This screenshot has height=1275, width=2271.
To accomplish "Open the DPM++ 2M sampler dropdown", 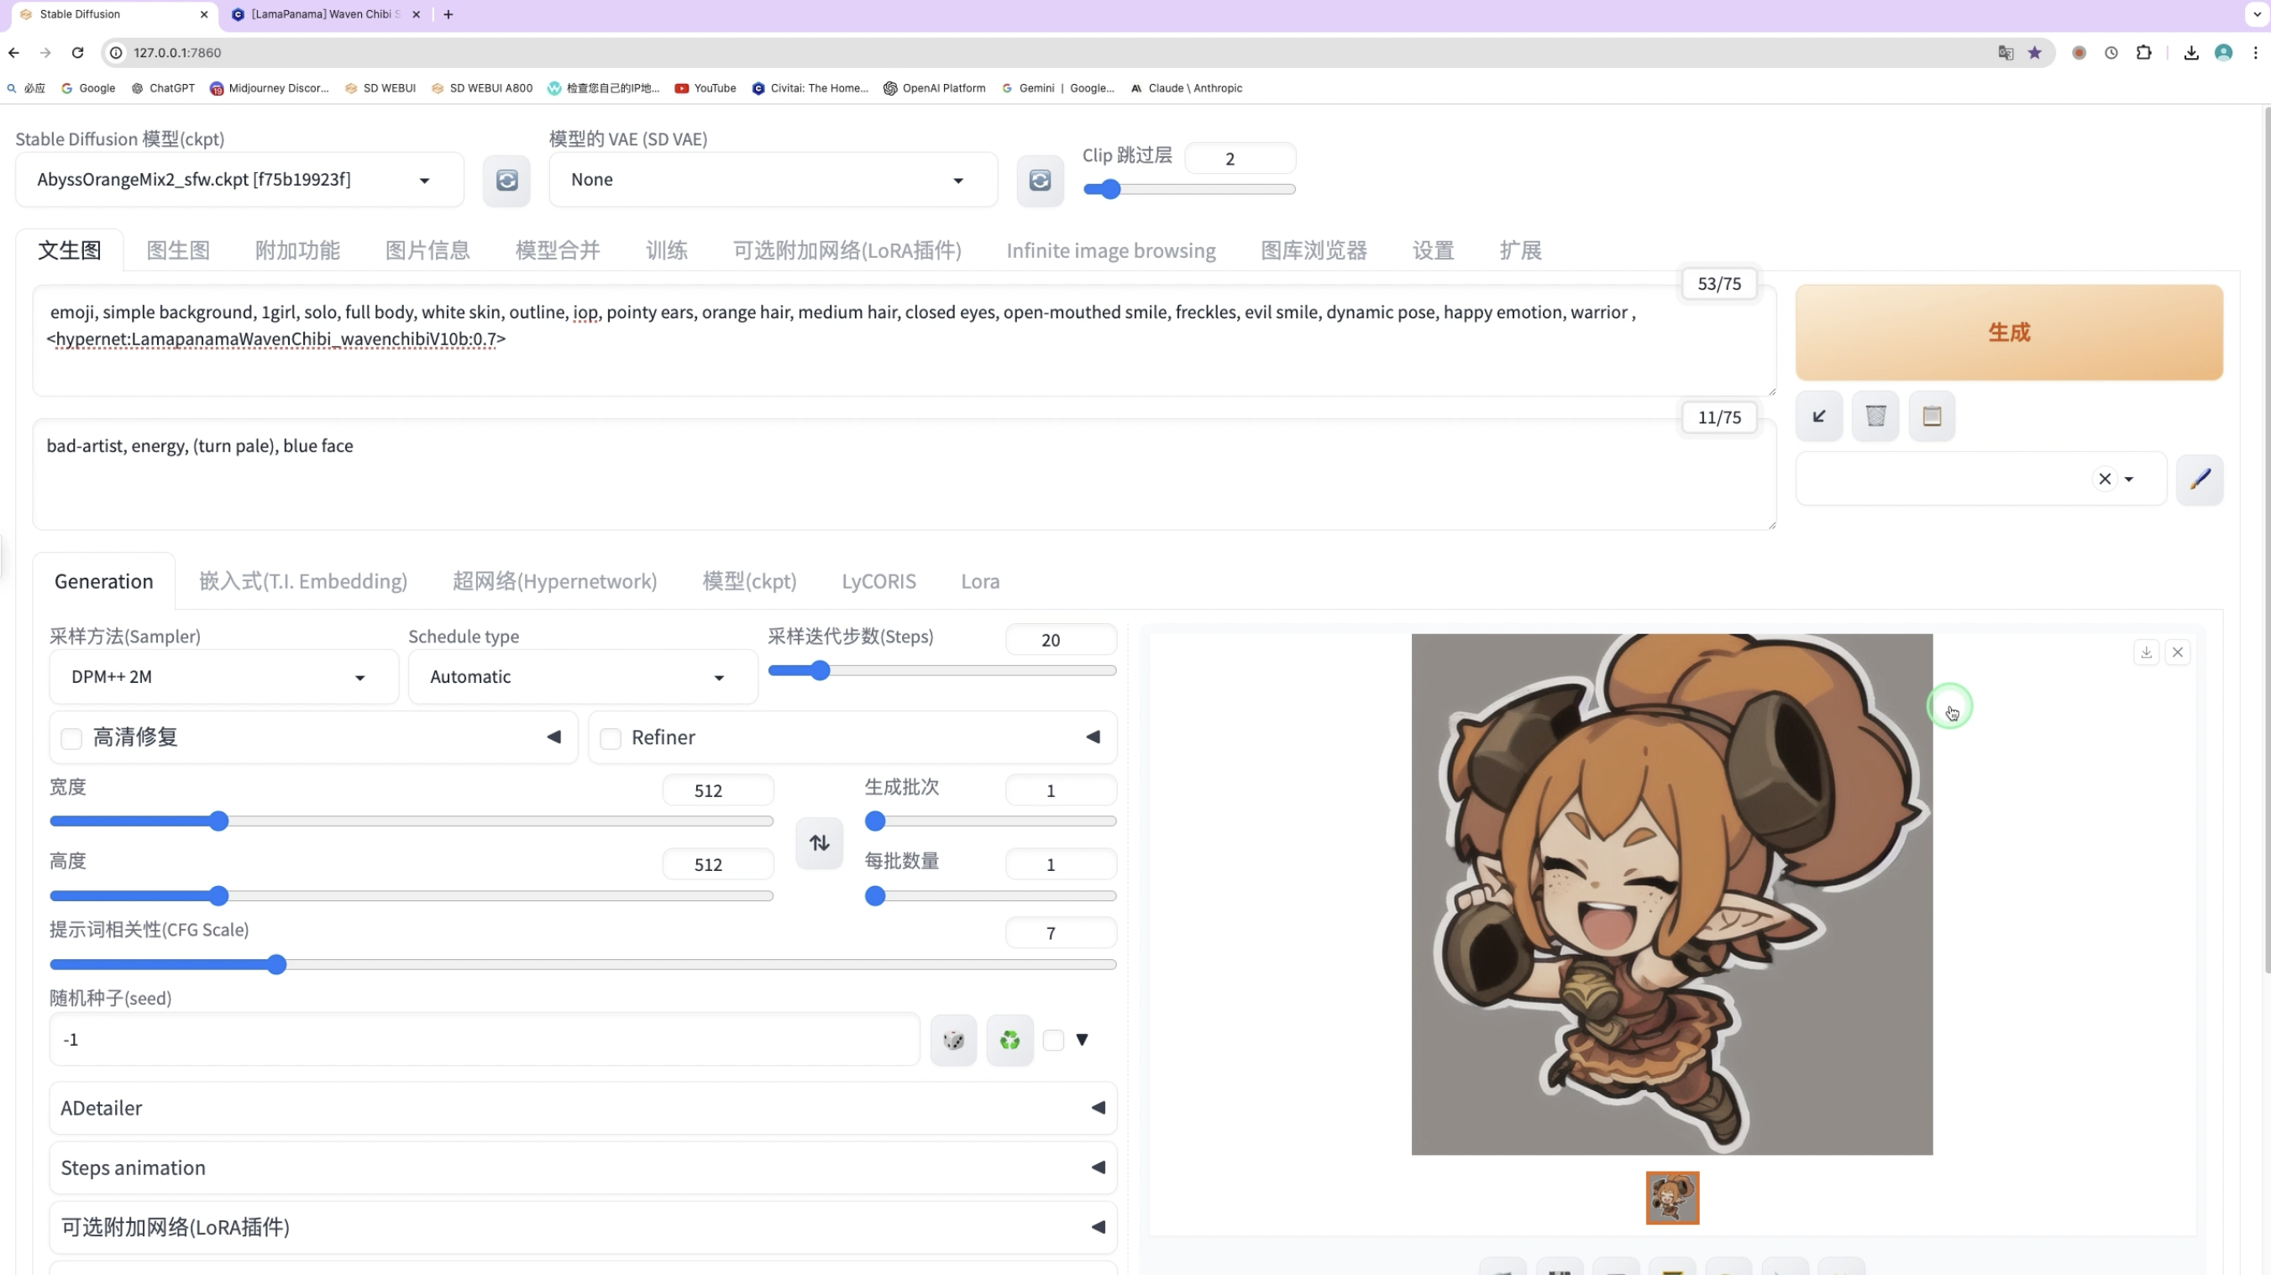I will tap(224, 677).
